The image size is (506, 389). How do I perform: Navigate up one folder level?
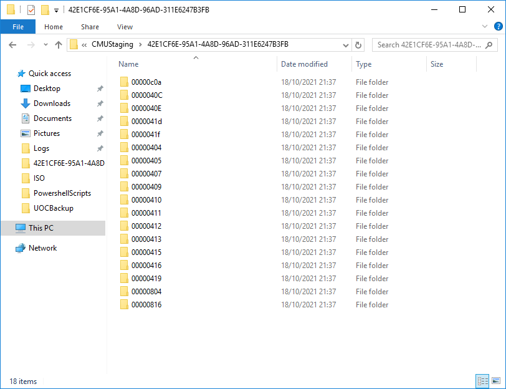coord(59,44)
